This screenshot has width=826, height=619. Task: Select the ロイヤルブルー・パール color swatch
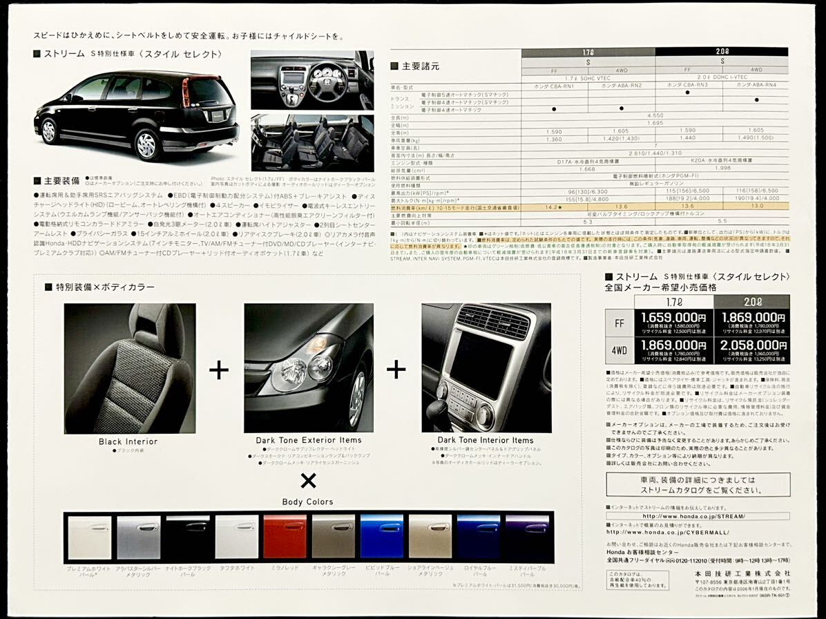point(479,537)
